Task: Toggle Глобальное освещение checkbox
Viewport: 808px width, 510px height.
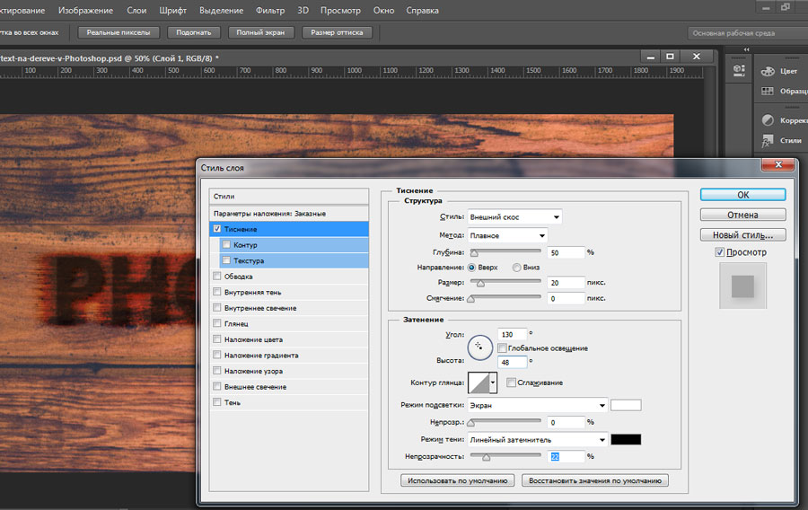Action: [x=502, y=348]
